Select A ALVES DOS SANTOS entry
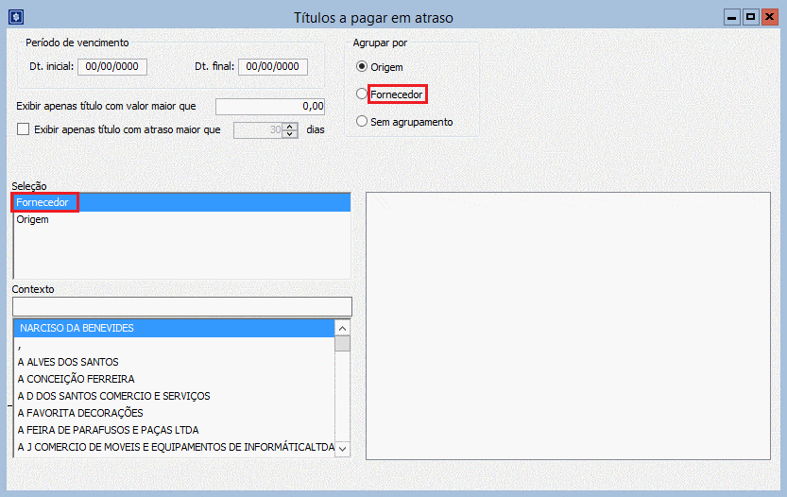The image size is (787, 497). click(68, 362)
